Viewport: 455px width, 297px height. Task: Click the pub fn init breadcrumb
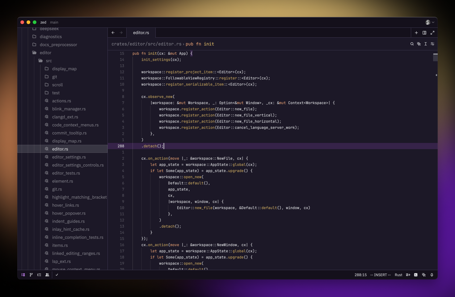pos(200,44)
